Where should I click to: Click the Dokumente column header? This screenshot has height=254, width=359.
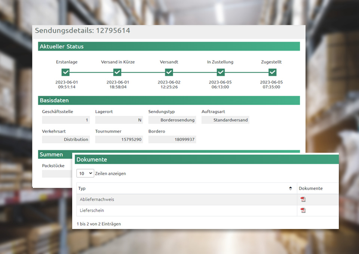[310, 189]
